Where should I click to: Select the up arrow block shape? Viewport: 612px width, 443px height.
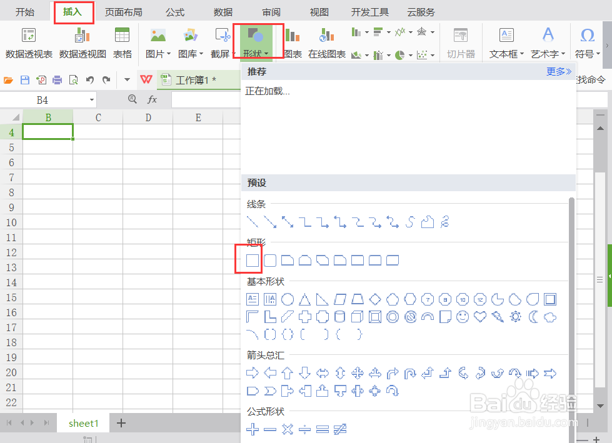pyautogui.click(x=288, y=373)
